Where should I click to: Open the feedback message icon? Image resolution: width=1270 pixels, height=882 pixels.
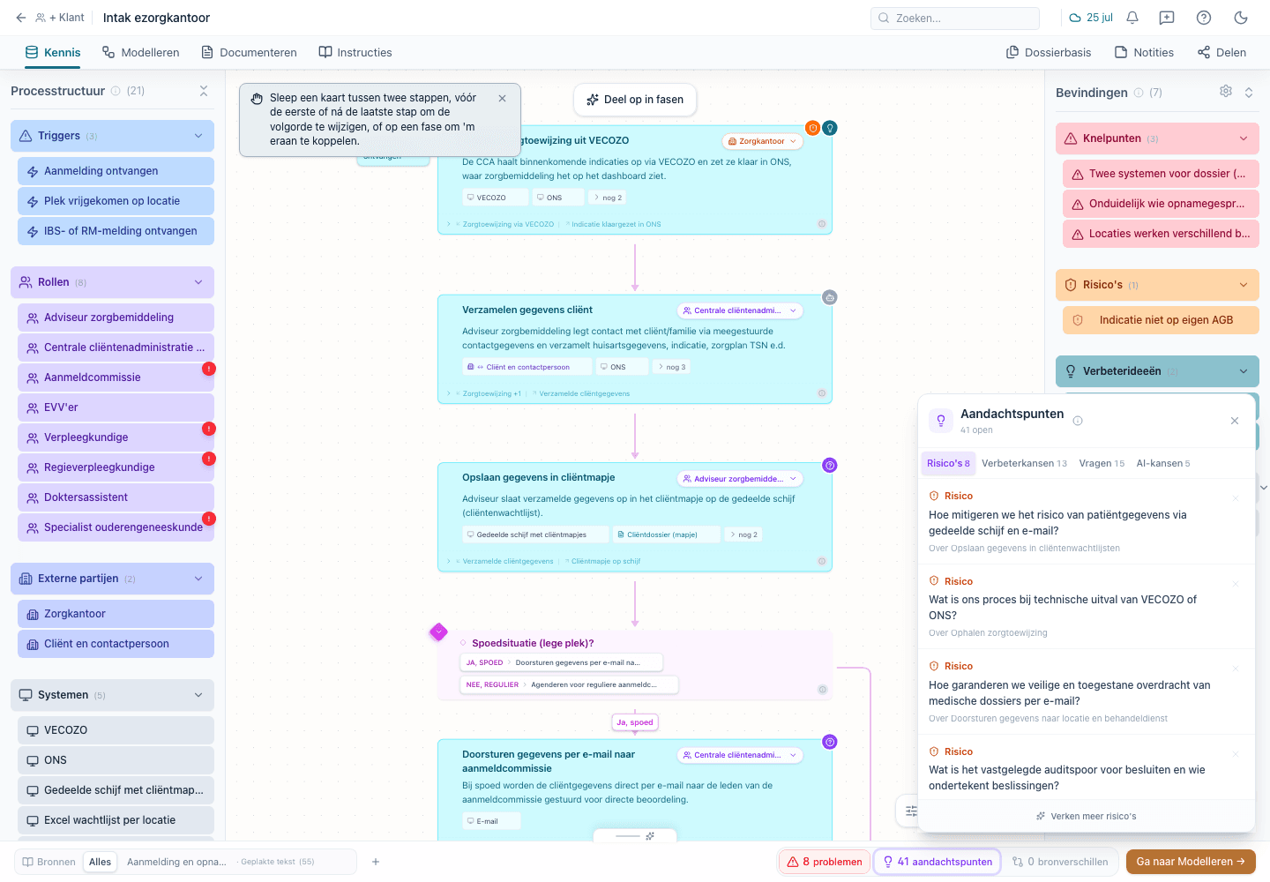[x=1167, y=18]
